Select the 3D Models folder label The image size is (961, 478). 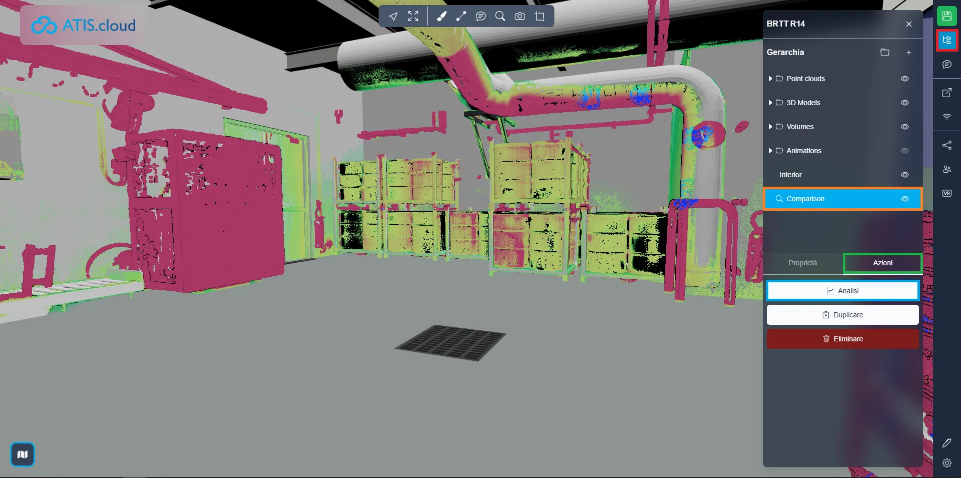(x=803, y=103)
